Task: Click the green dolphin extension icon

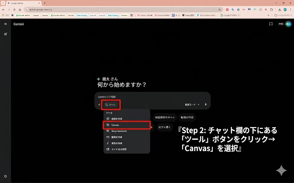Action: pyautogui.click(x=255, y=9)
